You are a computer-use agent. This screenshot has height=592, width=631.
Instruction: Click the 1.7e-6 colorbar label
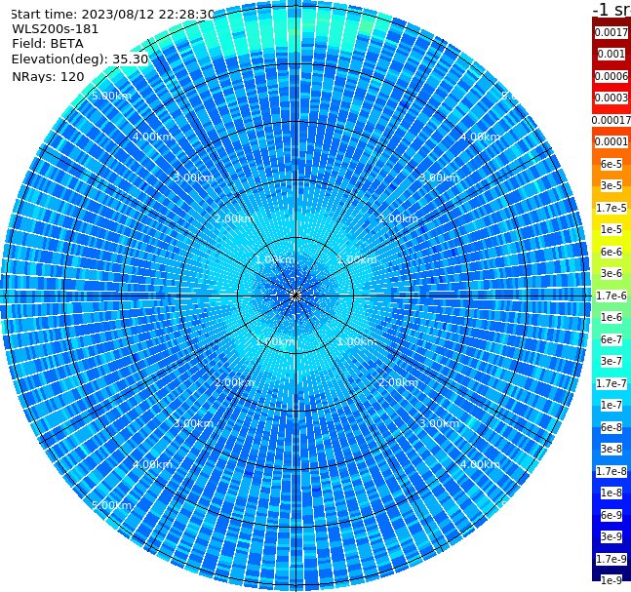[x=611, y=296]
